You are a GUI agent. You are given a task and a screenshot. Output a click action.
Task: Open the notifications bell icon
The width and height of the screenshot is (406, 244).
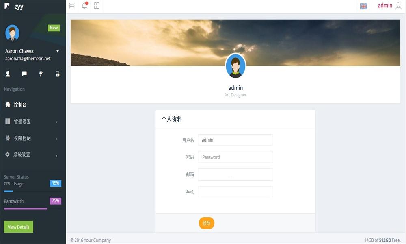click(x=84, y=5)
